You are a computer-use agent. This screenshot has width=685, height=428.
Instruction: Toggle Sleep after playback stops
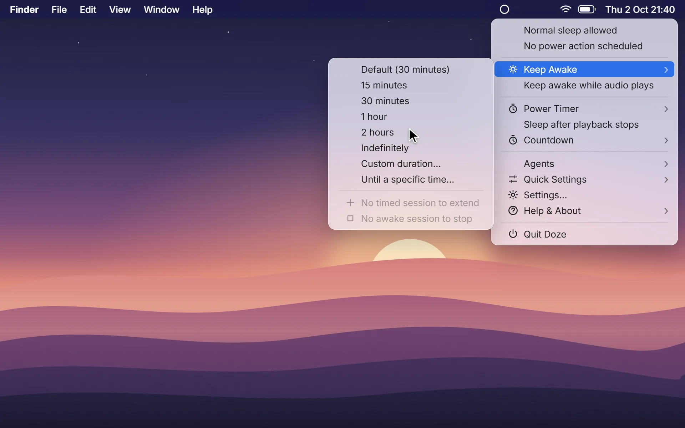click(584, 124)
